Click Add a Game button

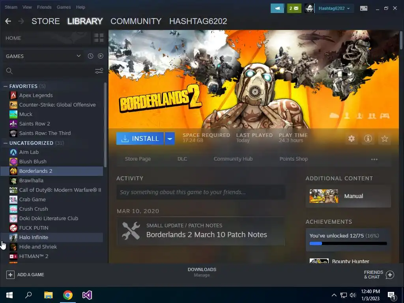25,275
